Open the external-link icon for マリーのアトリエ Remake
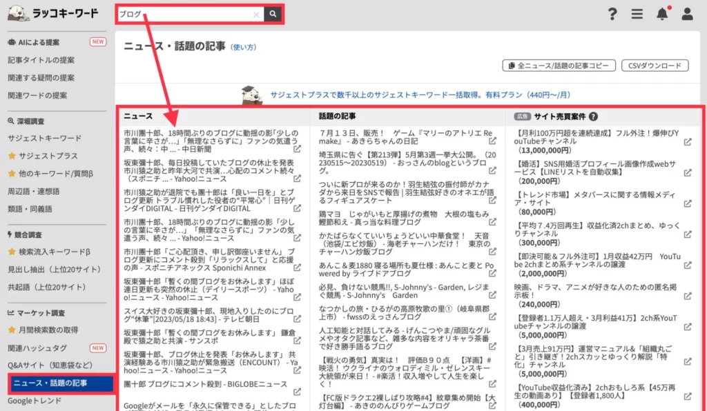Viewport: 707px width, 411px height. point(492,141)
